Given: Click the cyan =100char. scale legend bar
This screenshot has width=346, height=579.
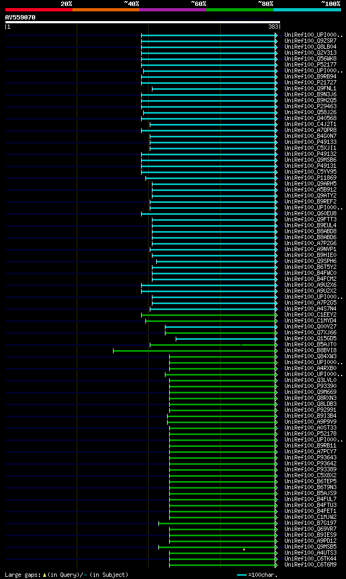Looking at the screenshot, I should click(x=242, y=575).
